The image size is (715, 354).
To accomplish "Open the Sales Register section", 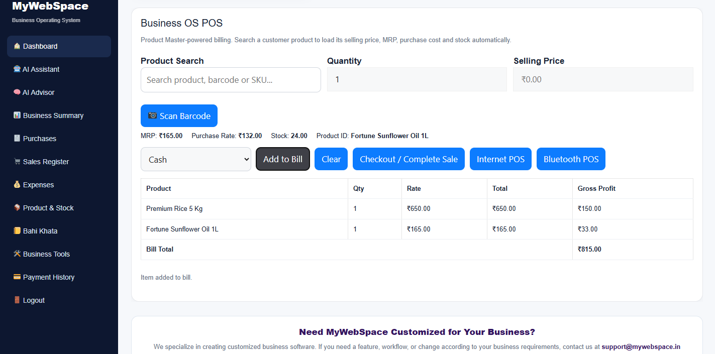I will coord(59,162).
